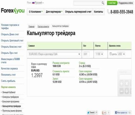Open the 1:100 leverage dropdown

(x=99, y=54)
